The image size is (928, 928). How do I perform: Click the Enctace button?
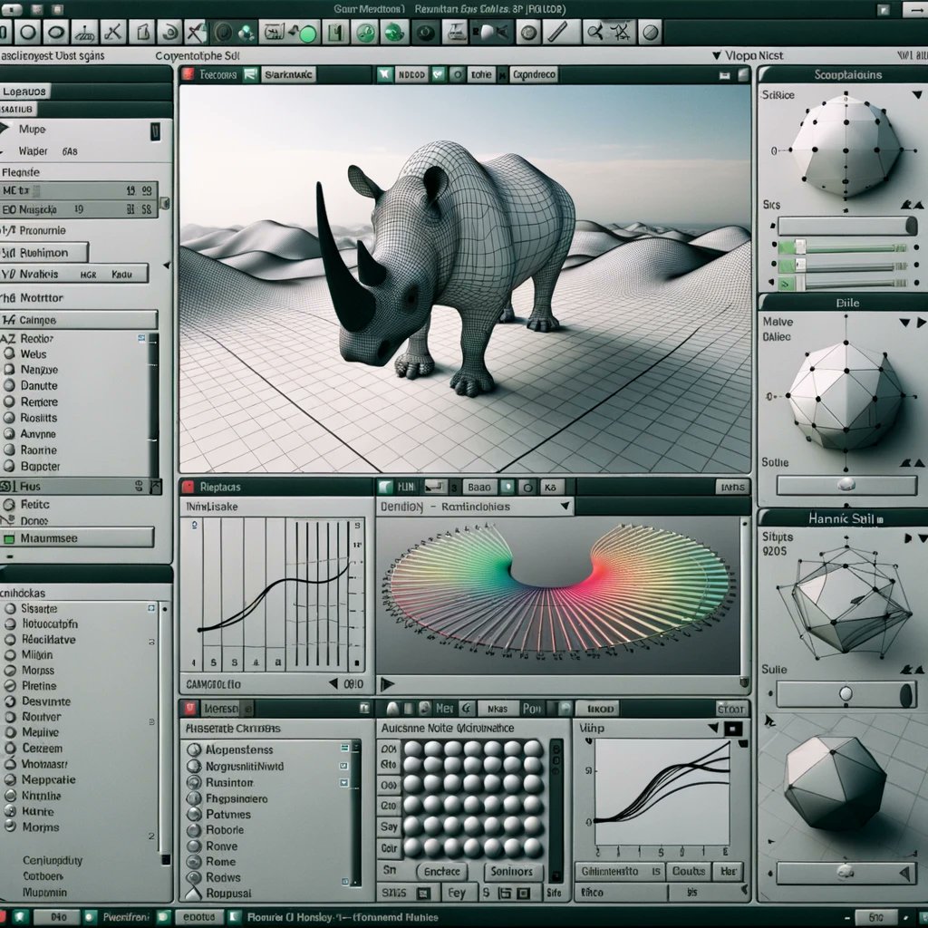coord(442,871)
